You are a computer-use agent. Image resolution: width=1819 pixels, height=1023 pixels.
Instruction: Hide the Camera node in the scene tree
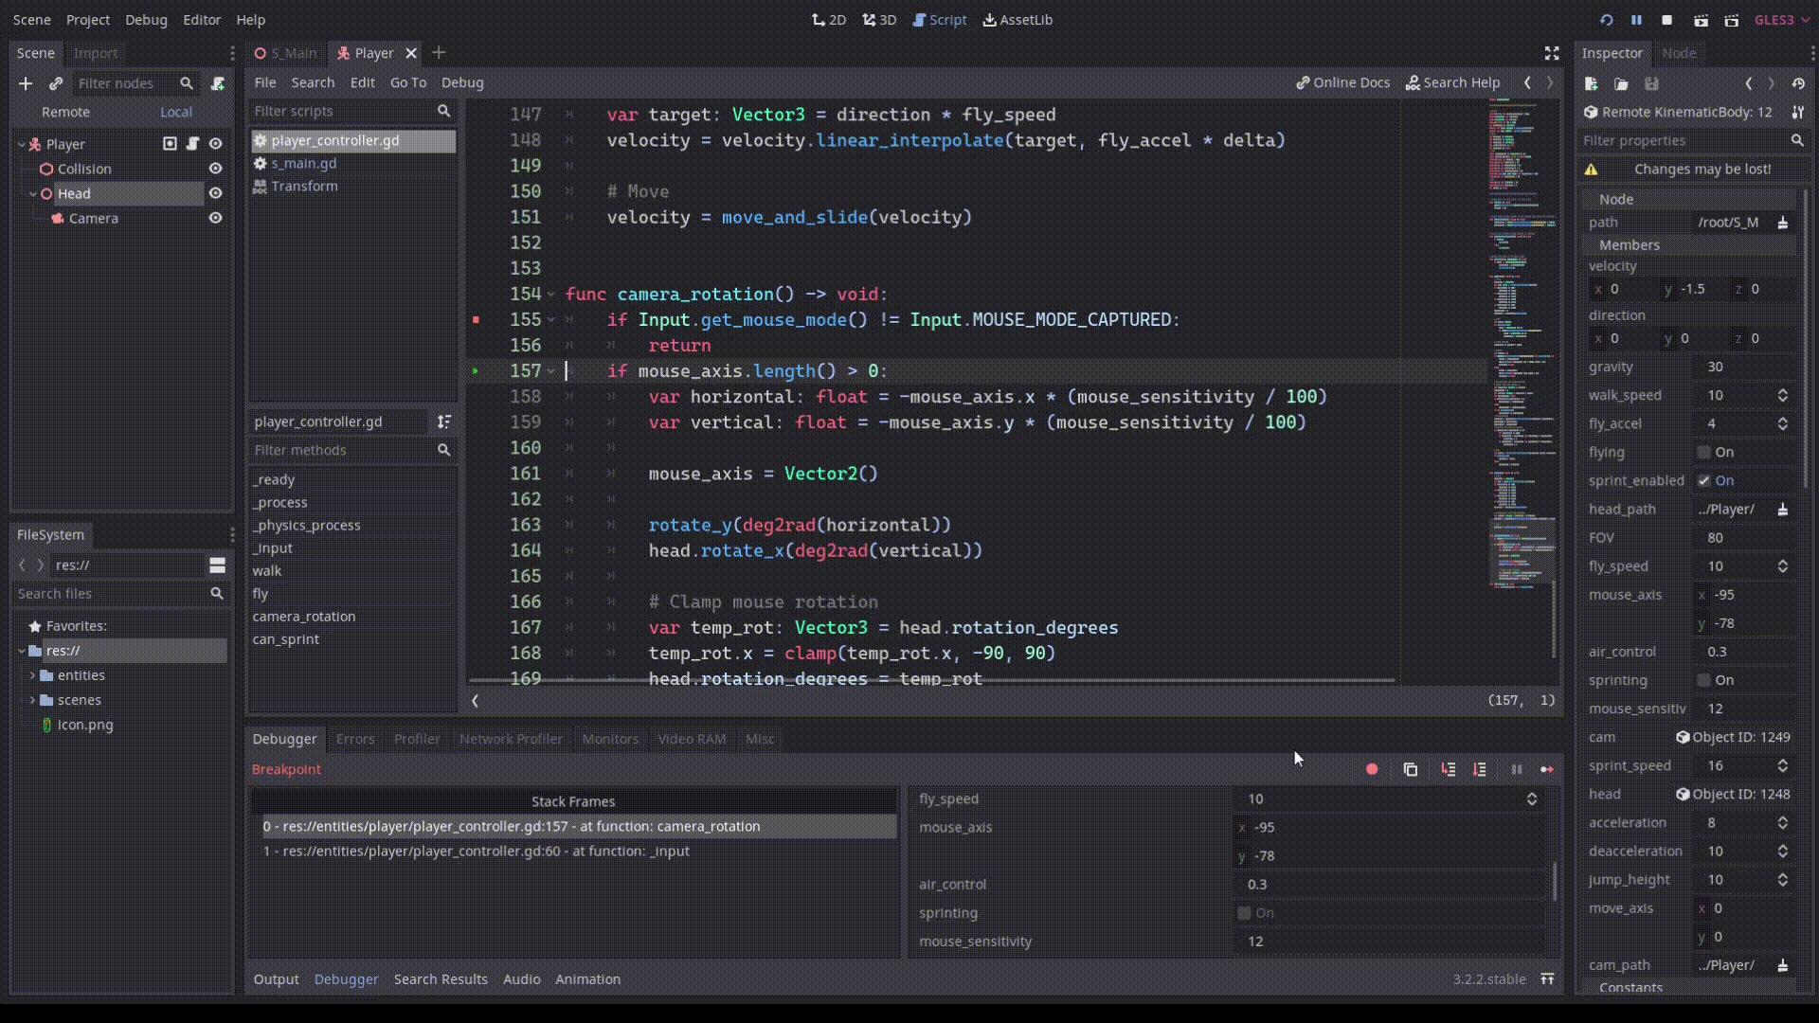tap(215, 218)
